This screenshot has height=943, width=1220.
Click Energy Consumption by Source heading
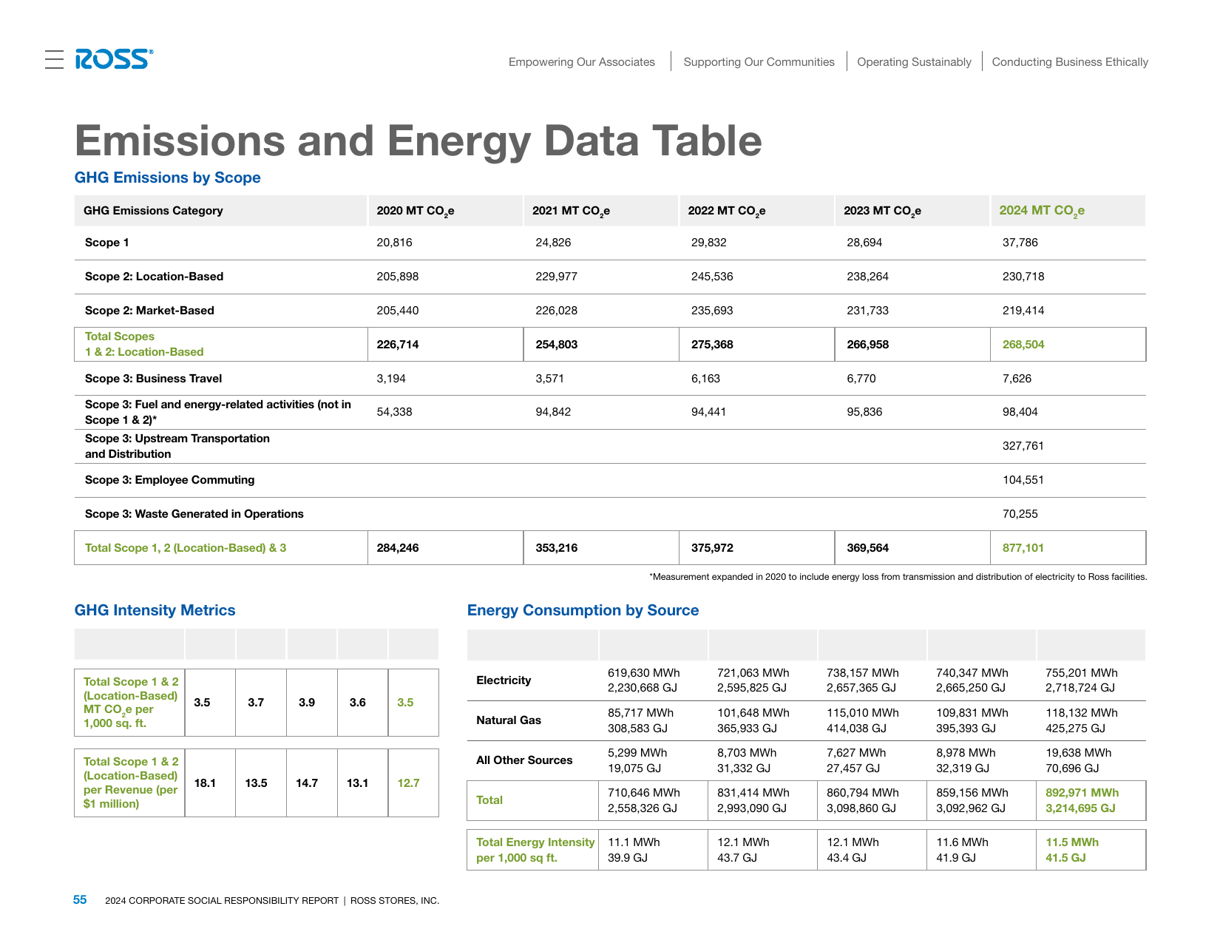[583, 610]
